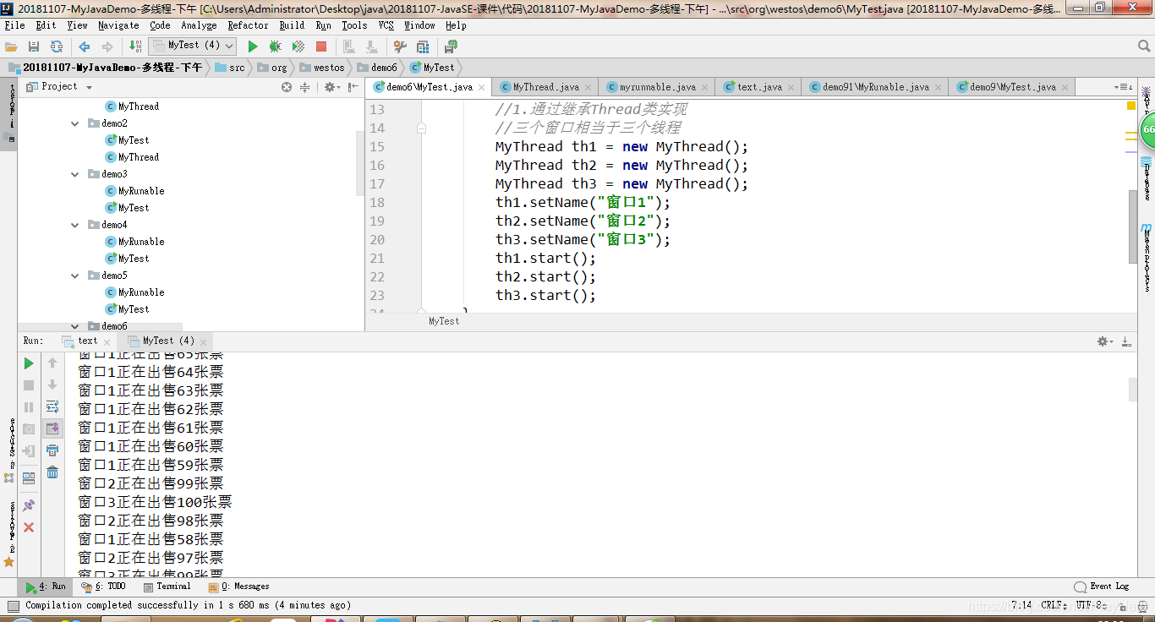Click the Synchronize toolbar icon
1155x622 pixels.
[56, 46]
